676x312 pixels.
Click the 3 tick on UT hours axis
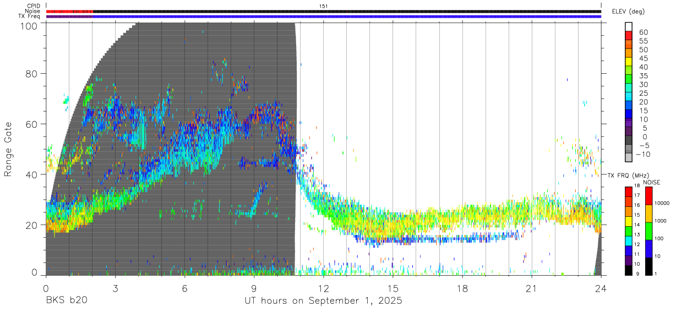(115, 288)
